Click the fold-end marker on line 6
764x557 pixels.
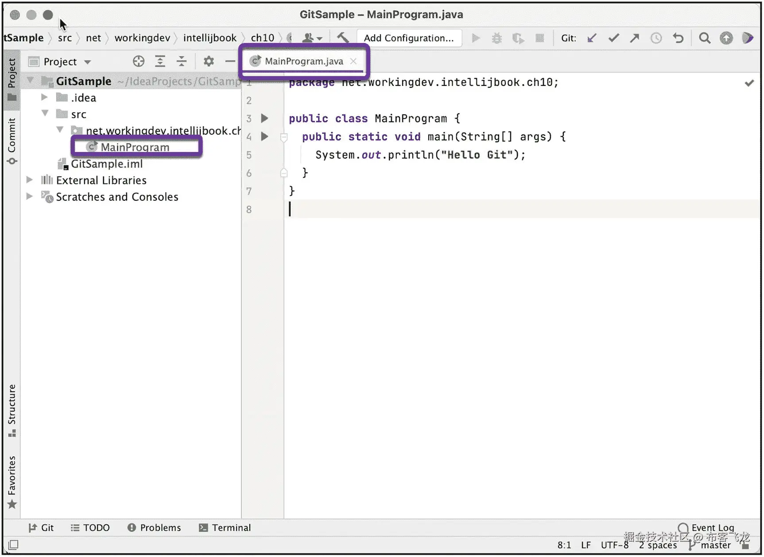(284, 173)
